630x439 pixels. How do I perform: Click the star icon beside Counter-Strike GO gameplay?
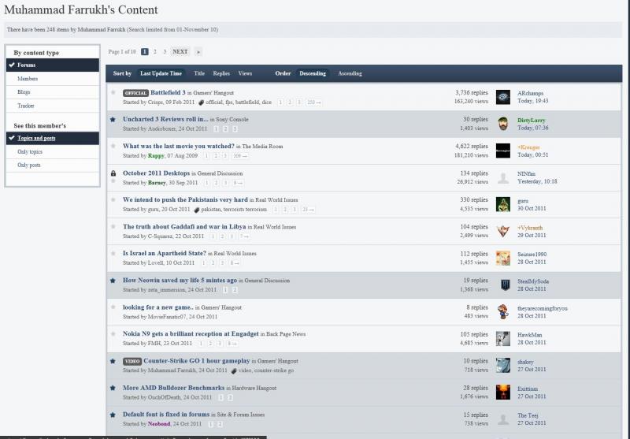pos(113,361)
